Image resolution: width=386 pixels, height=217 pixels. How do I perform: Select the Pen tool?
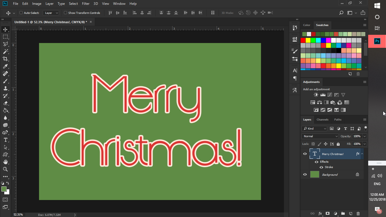[5, 132]
